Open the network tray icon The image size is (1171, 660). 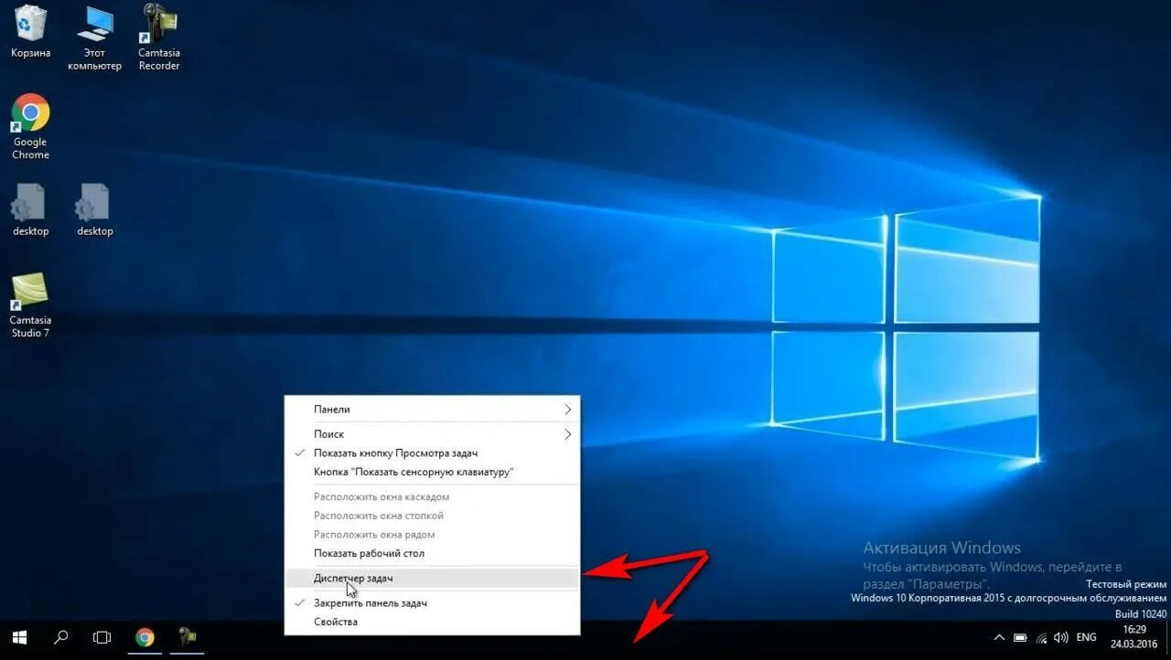click(1041, 637)
